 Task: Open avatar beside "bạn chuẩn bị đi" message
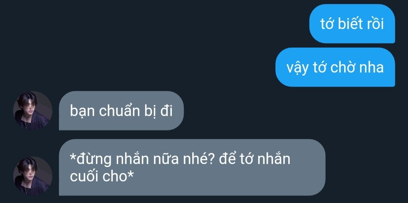pos(33,110)
